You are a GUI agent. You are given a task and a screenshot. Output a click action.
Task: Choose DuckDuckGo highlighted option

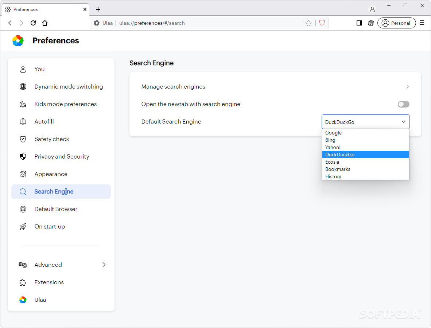click(366, 155)
